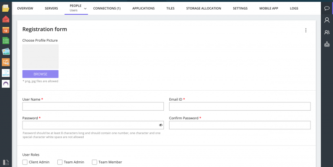This screenshot has width=333, height=167.
Task: Open the chat speech bubble icon
Action: tap(327, 8)
